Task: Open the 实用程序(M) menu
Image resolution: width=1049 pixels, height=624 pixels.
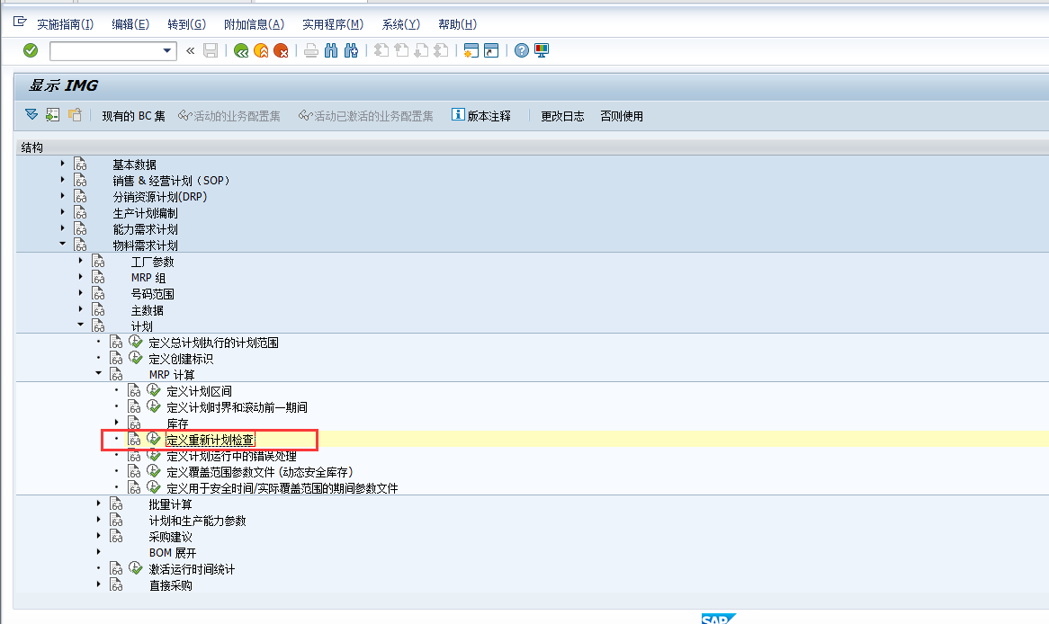Action: pos(333,24)
